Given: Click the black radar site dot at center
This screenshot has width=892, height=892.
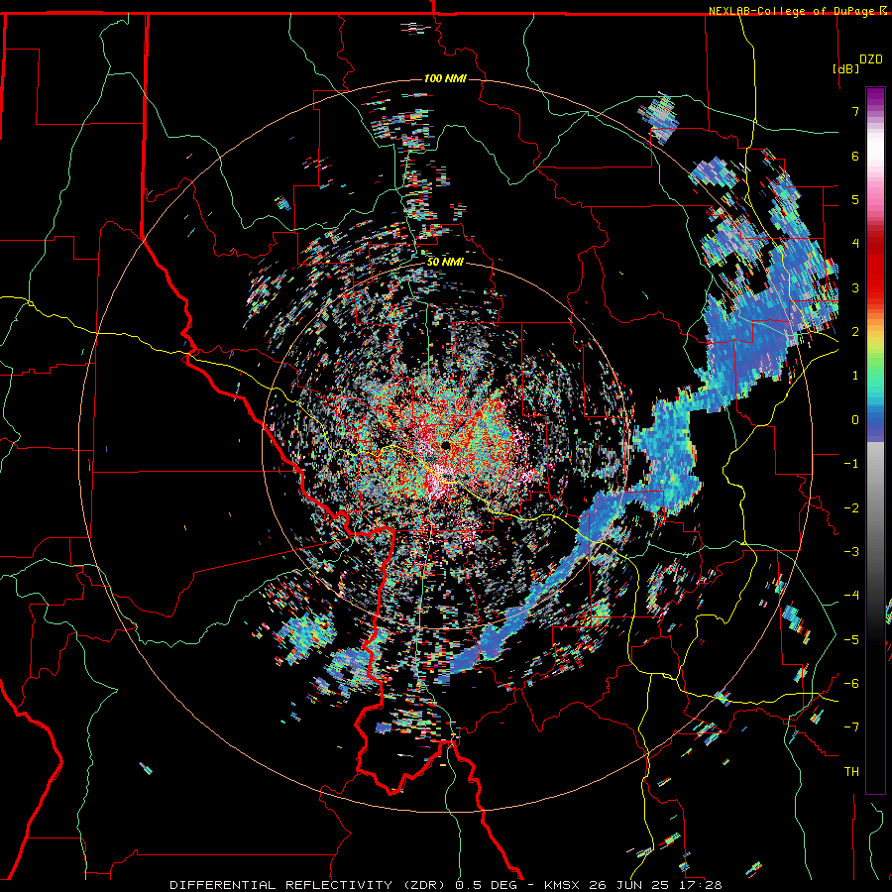Looking at the screenshot, I should tap(445, 445).
